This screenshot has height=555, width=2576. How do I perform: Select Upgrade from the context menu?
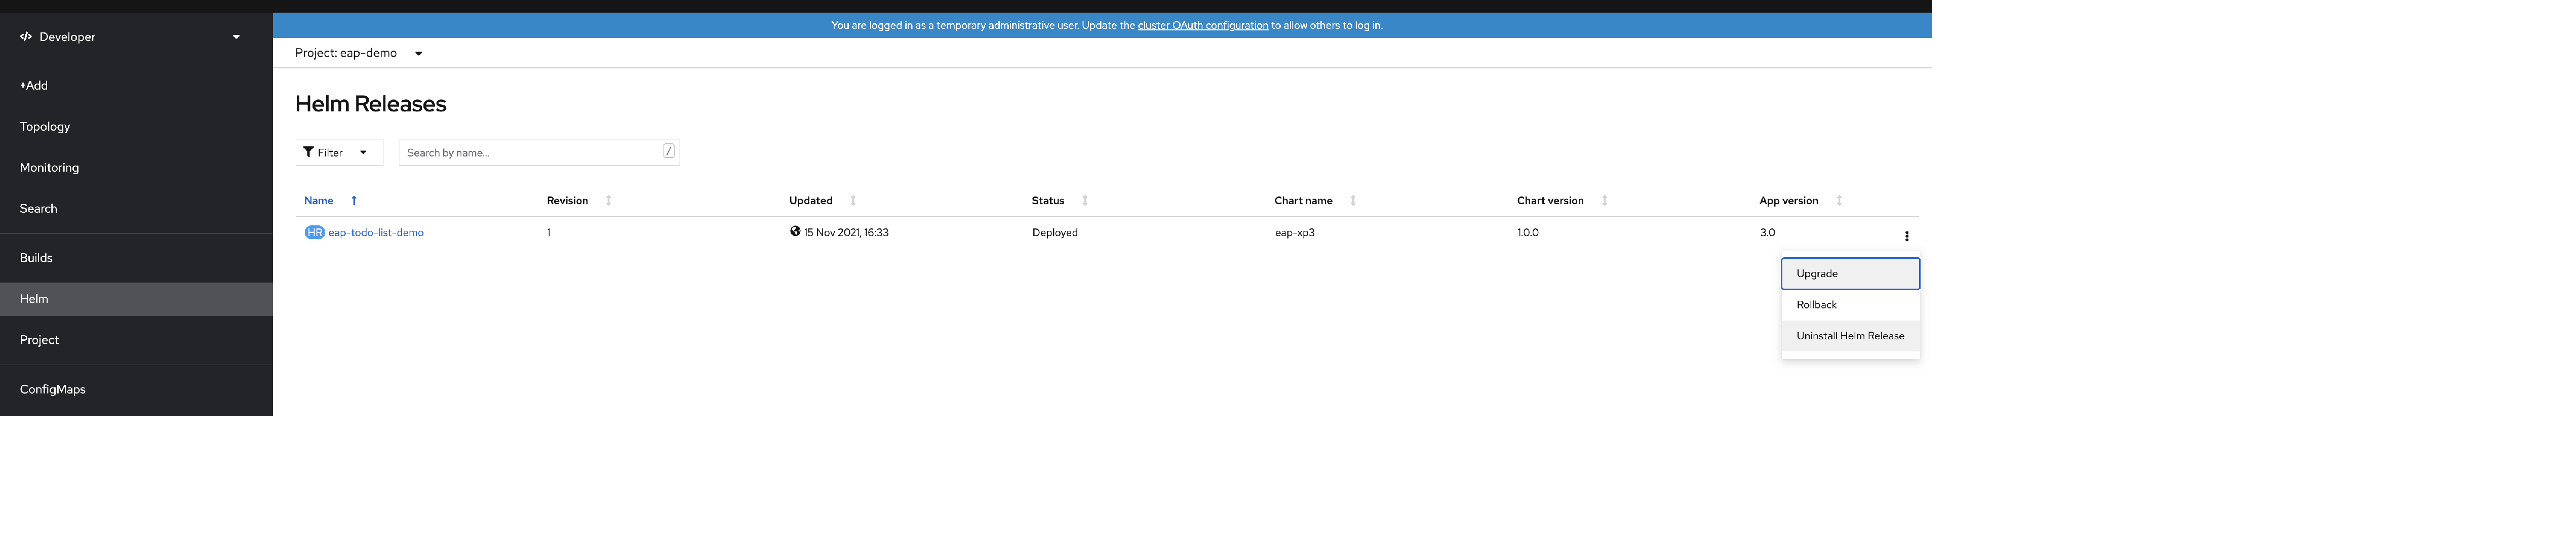[1849, 273]
